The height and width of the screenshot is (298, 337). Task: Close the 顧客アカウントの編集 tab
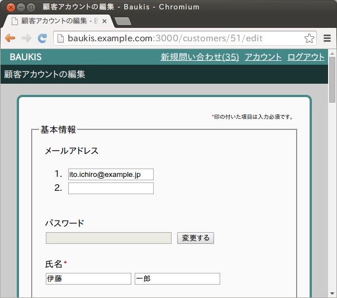pos(105,21)
